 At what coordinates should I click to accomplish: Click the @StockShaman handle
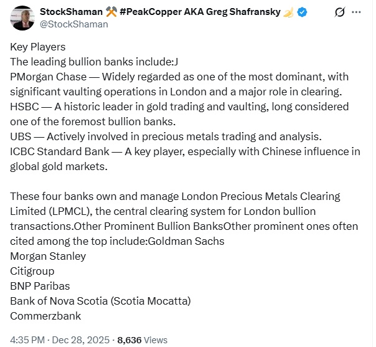coord(73,24)
